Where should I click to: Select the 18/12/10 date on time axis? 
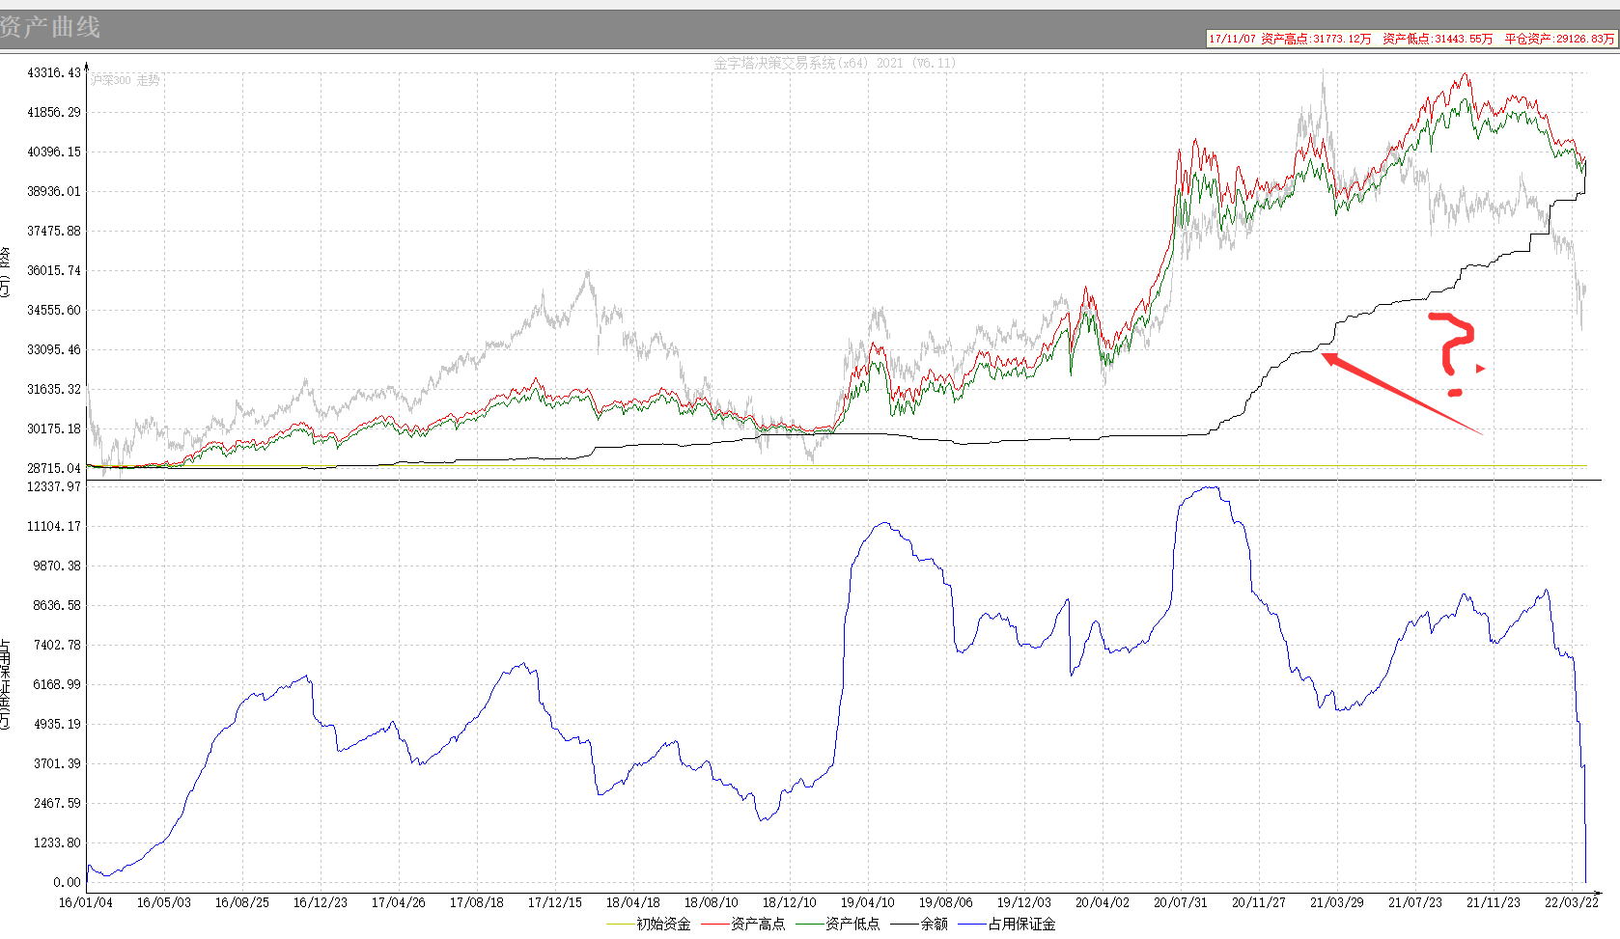pyautogui.click(x=789, y=902)
